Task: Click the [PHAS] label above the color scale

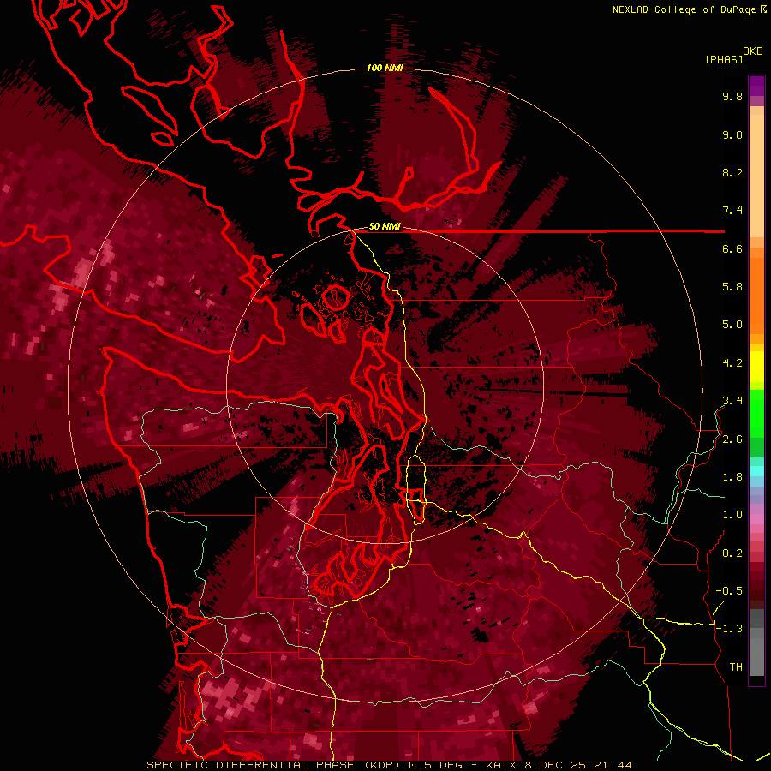Action: click(x=724, y=60)
